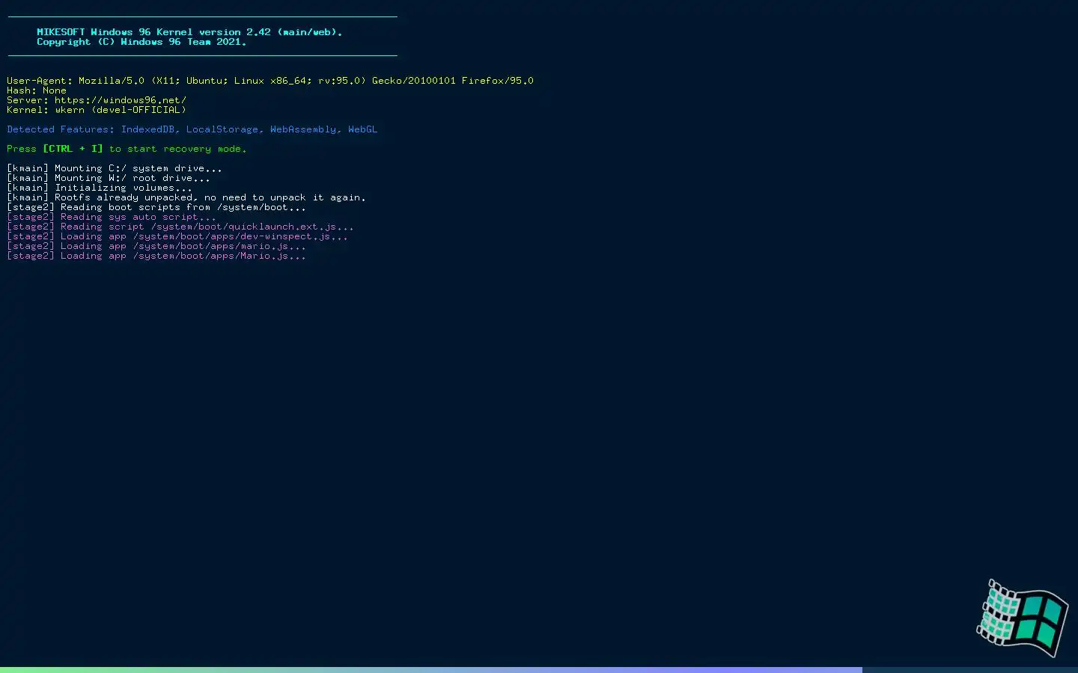Click the quicklaunch.ext.js script line
Image resolution: width=1078 pixels, height=673 pixels.
coord(180,227)
